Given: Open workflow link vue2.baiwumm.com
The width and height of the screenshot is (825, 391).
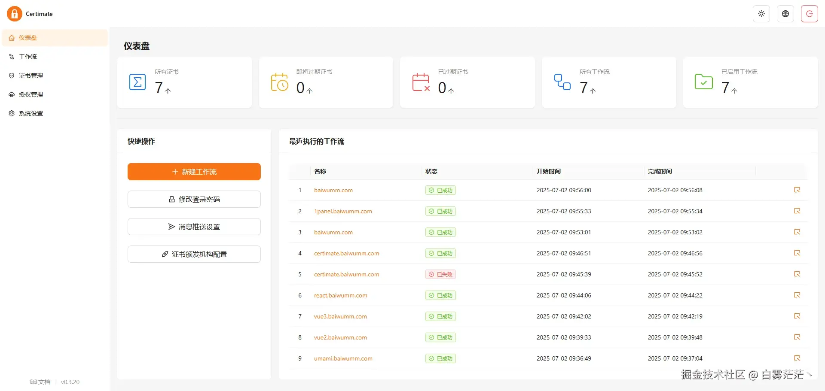Looking at the screenshot, I should 340,337.
